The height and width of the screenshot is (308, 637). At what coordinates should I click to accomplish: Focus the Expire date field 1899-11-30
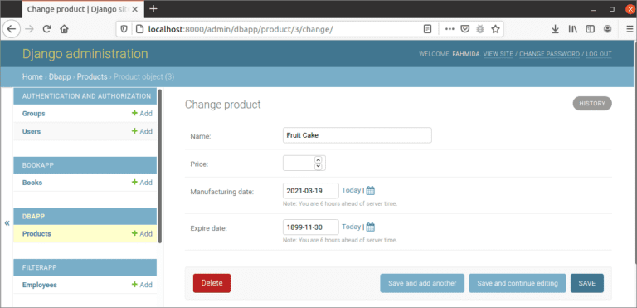[x=311, y=227]
